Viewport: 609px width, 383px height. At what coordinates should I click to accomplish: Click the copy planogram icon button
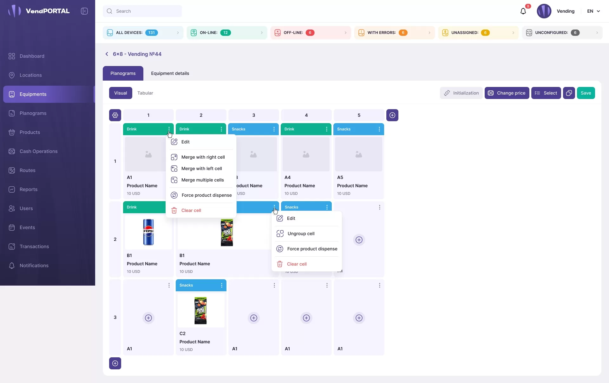click(569, 93)
